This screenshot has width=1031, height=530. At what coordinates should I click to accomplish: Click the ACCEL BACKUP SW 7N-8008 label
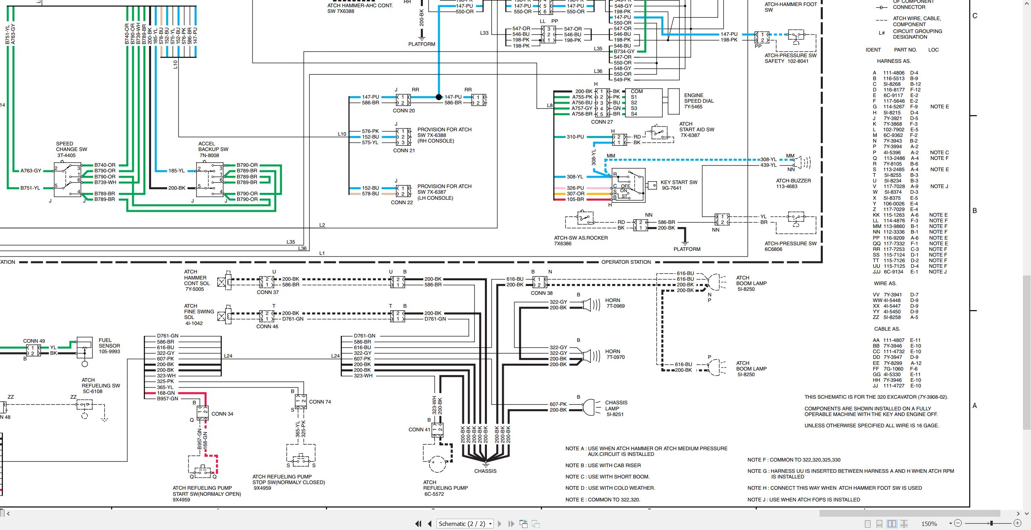coord(213,149)
